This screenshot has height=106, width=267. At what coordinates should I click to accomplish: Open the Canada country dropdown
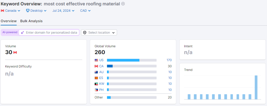(11, 11)
